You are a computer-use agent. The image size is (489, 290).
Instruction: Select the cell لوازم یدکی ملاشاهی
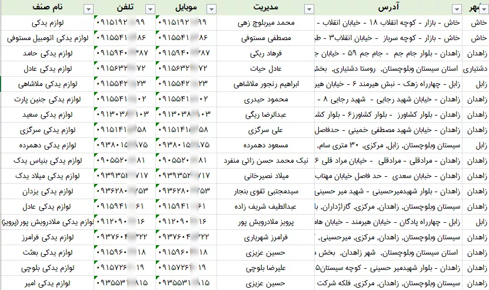tap(48, 84)
